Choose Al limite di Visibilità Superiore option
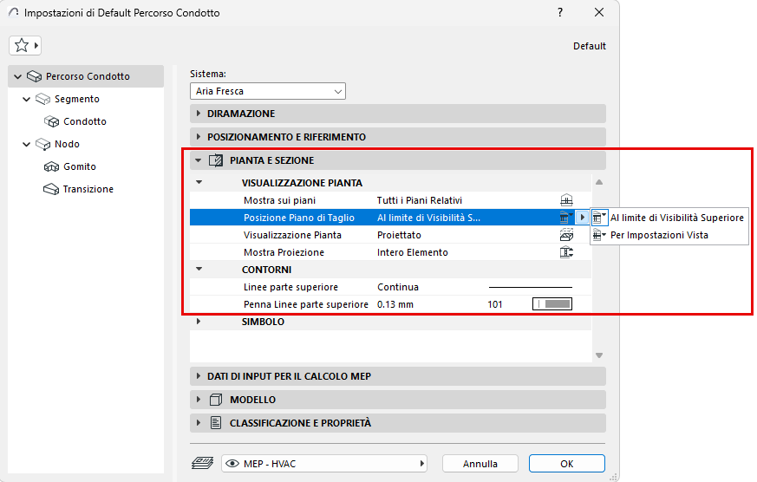Viewport: 757px width, 482px height. click(x=669, y=218)
